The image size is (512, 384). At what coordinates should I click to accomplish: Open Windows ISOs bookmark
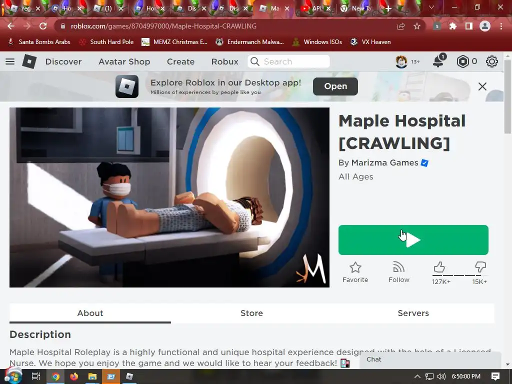(x=317, y=42)
